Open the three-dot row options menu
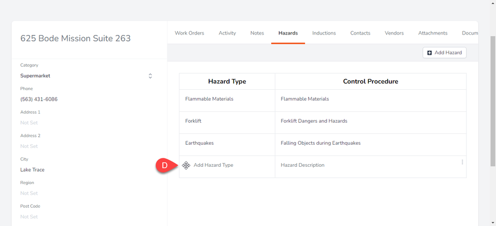The image size is (496, 226). coord(462,162)
